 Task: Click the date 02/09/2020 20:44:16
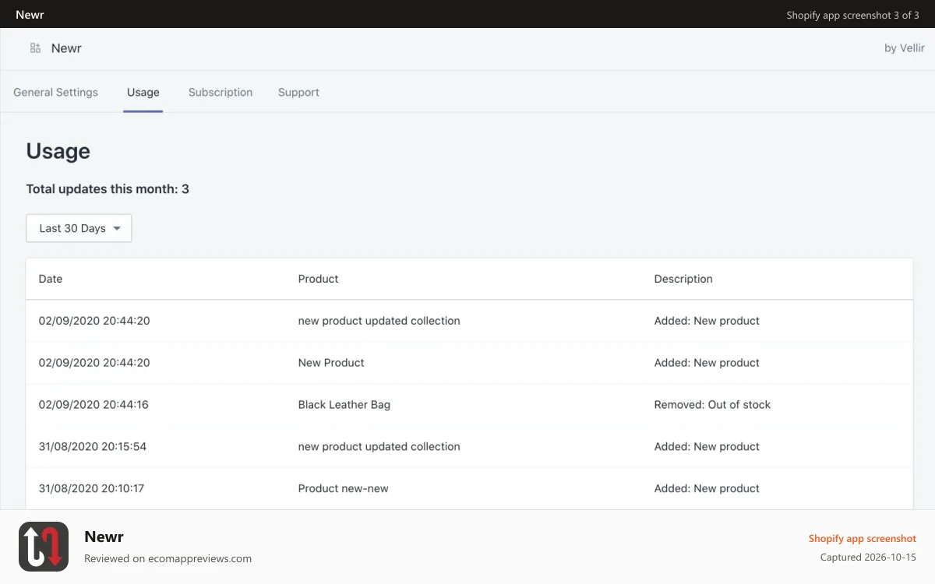[93, 405]
